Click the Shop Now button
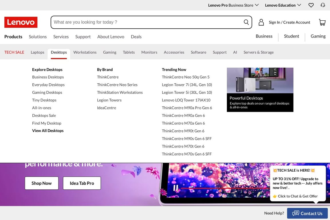330x220 pixels. click(x=42, y=183)
